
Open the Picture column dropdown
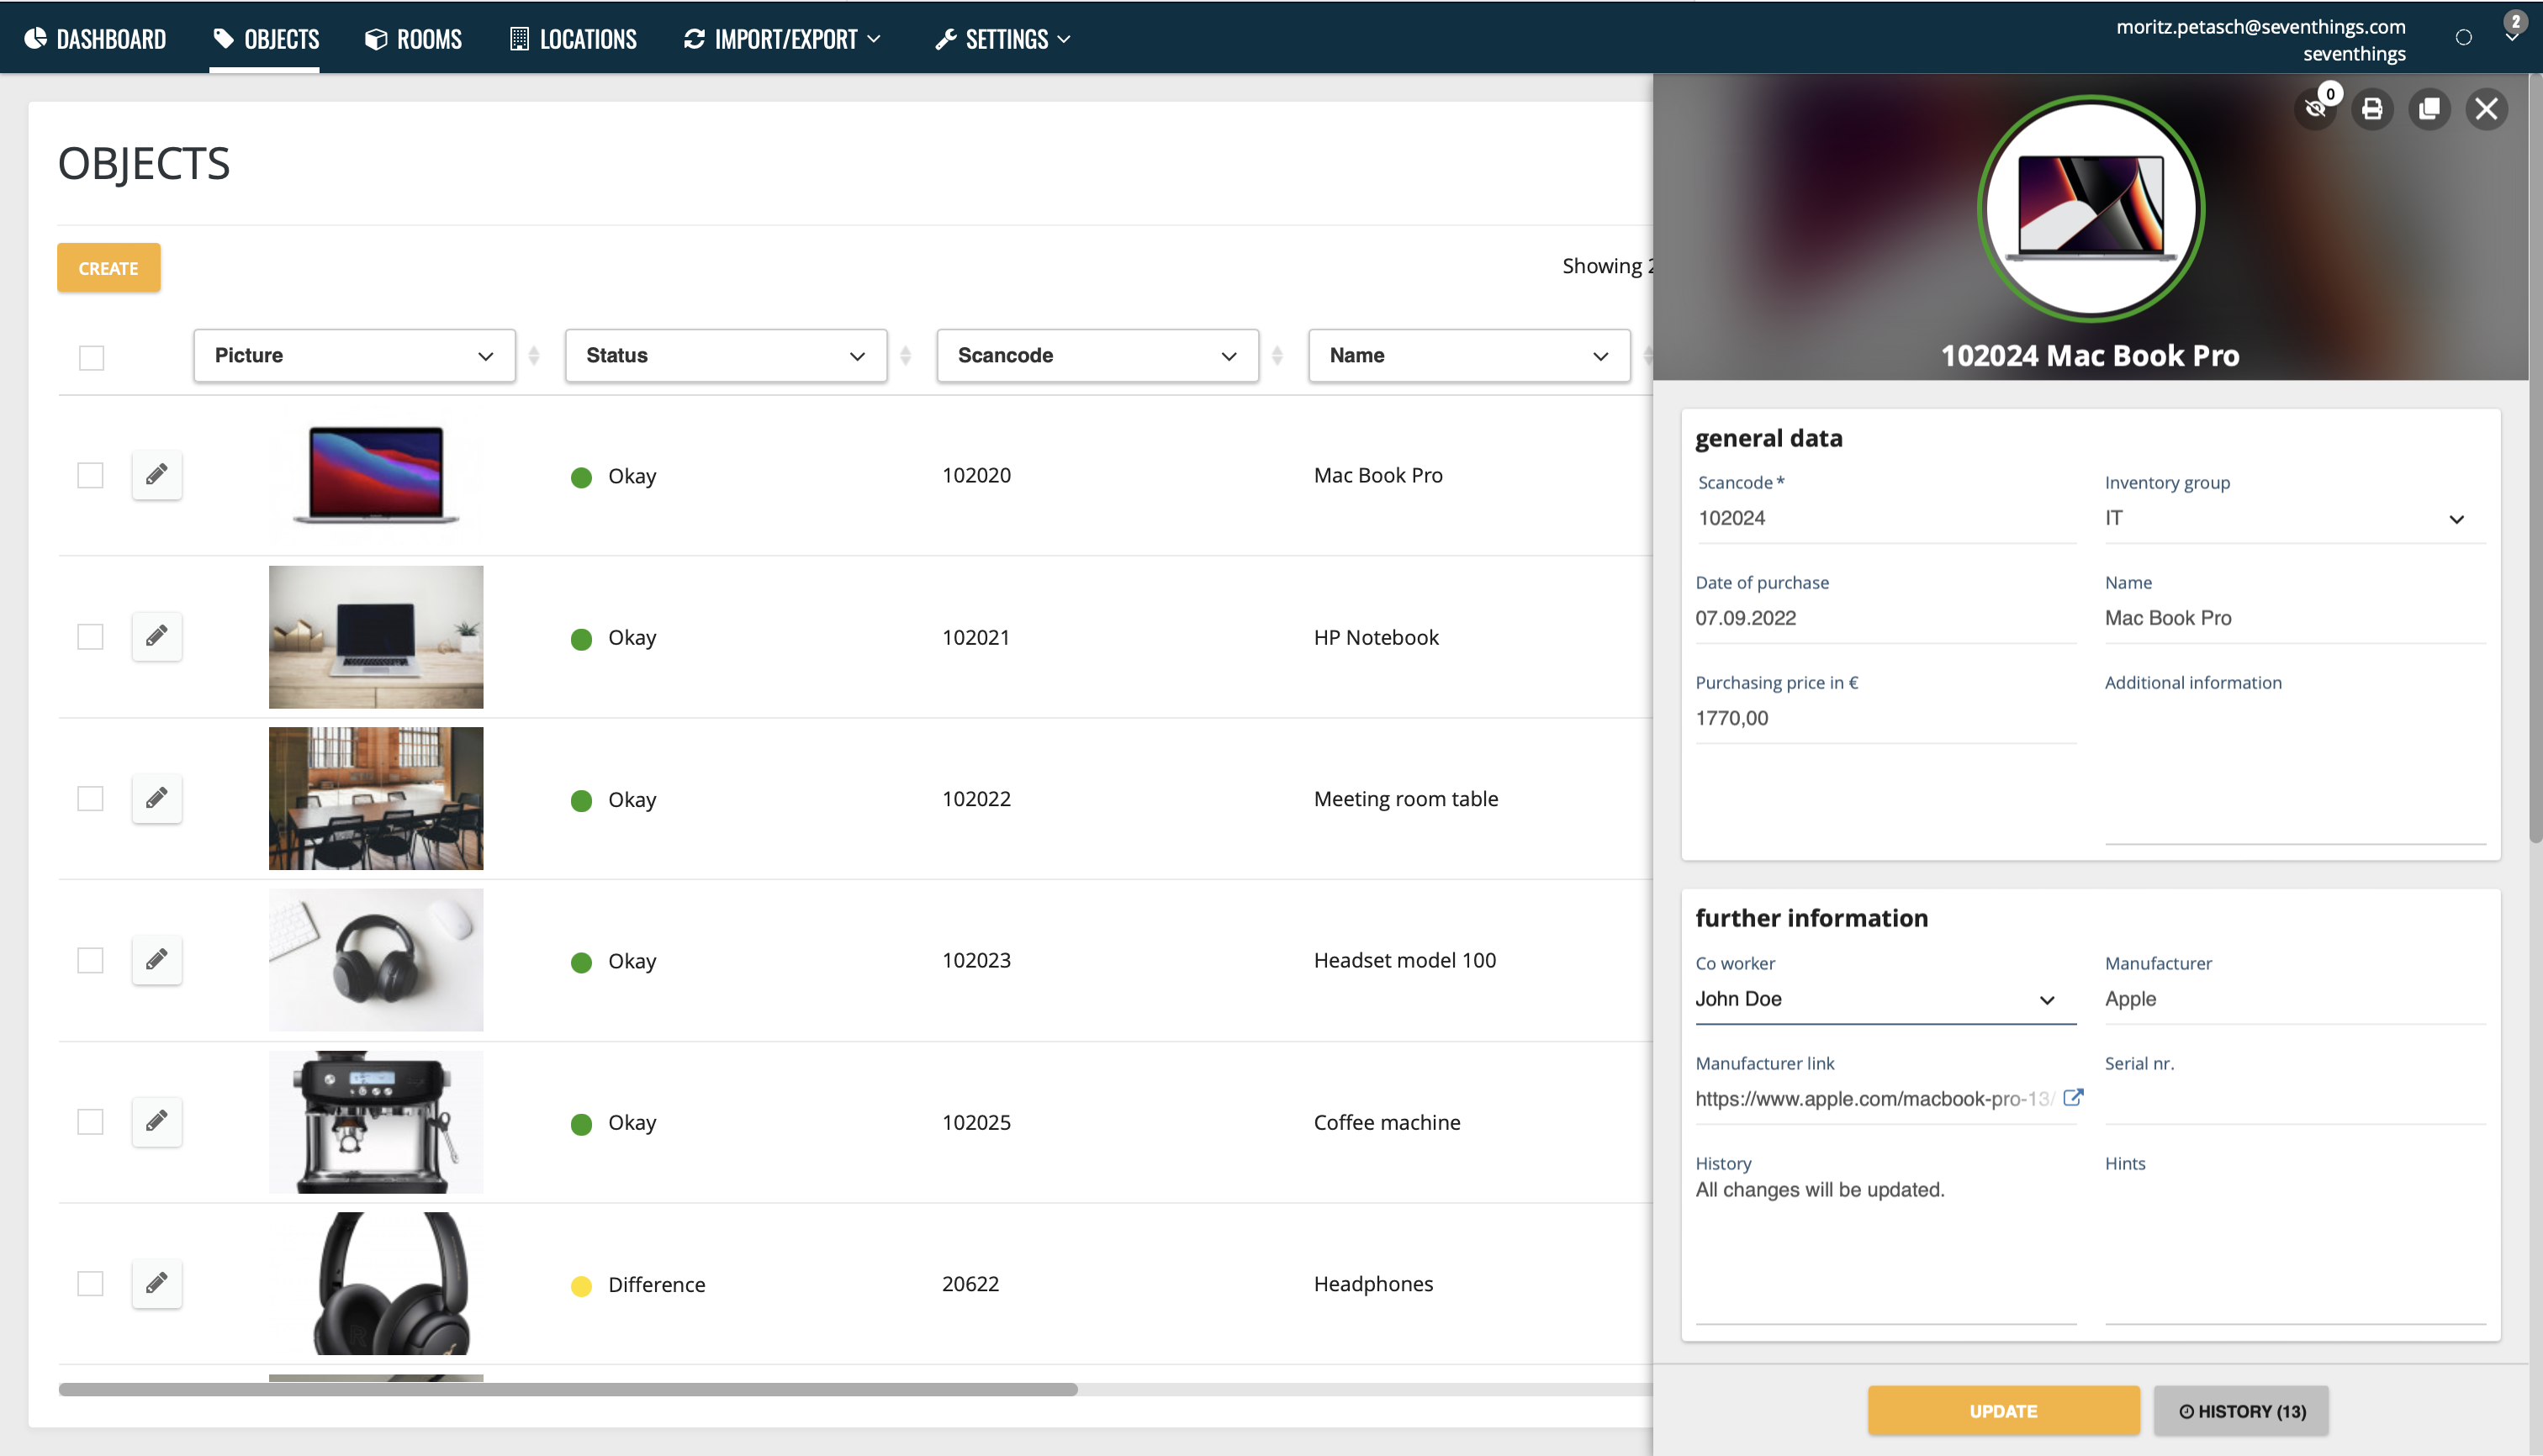click(x=354, y=355)
